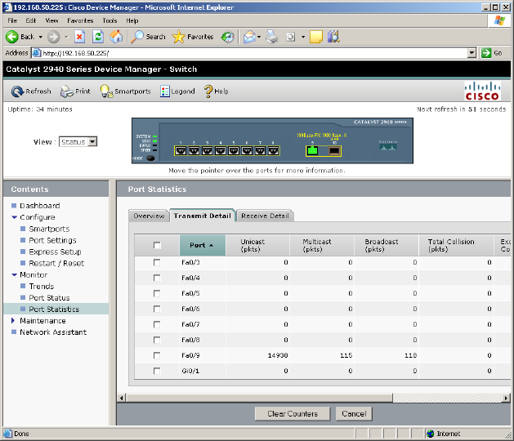This screenshot has width=514, height=441.
Task: Click the horizontal scrollbar left arrow
Action: tap(122, 398)
